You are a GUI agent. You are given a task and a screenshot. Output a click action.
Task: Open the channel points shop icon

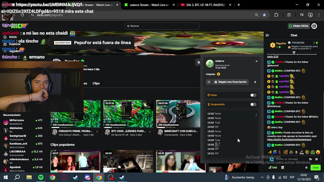[x=282, y=168]
